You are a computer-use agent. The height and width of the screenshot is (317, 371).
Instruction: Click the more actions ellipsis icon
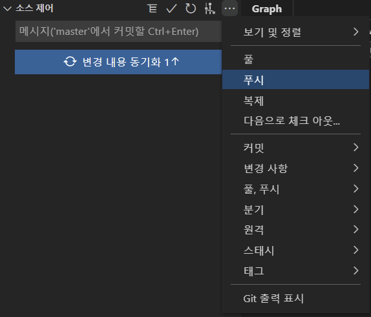point(229,8)
